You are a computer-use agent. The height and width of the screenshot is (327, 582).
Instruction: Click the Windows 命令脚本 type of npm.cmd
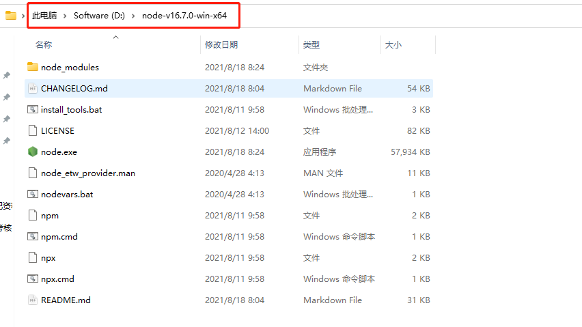click(339, 236)
